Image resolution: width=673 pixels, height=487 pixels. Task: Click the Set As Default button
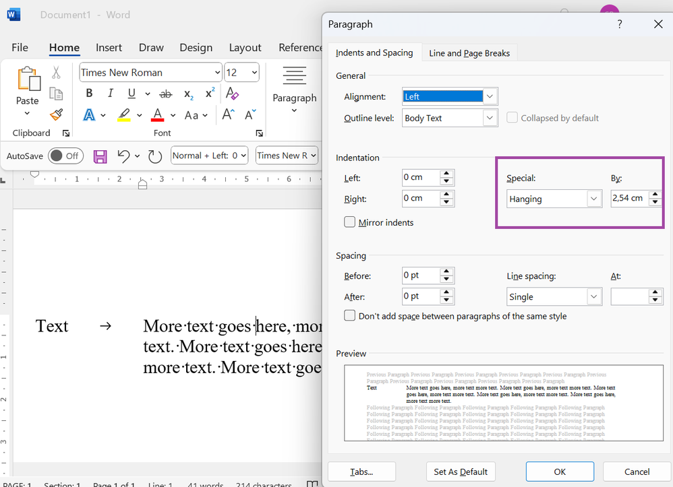[x=461, y=472]
